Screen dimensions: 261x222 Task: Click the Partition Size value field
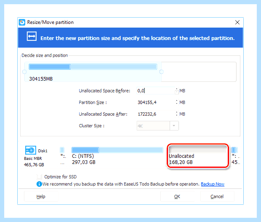coord(155,102)
